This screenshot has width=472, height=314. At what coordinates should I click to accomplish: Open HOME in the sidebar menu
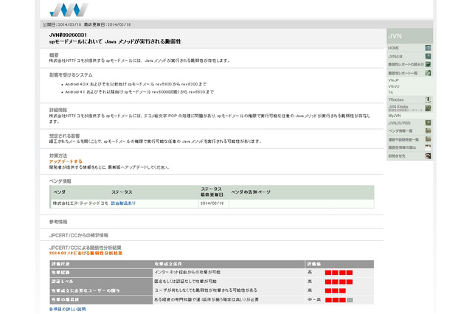(x=393, y=48)
